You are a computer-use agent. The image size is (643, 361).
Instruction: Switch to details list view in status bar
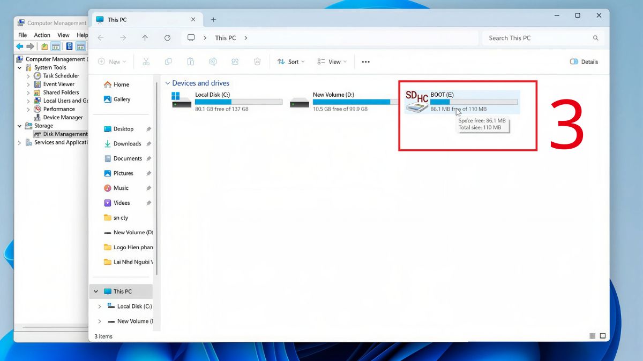pos(592,336)
